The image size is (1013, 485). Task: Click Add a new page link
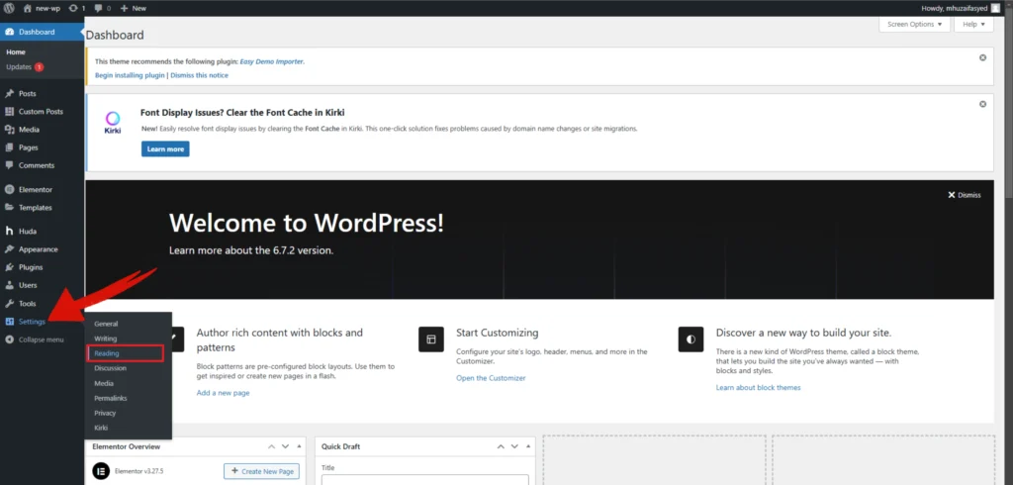coord(223,393)
